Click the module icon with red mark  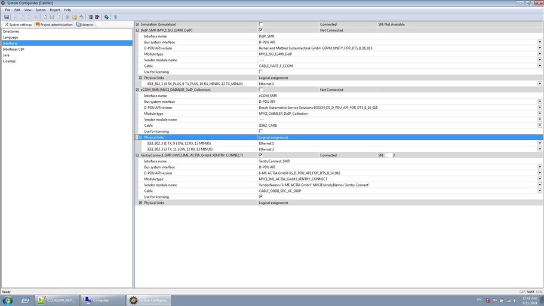[x=97, y=17]
